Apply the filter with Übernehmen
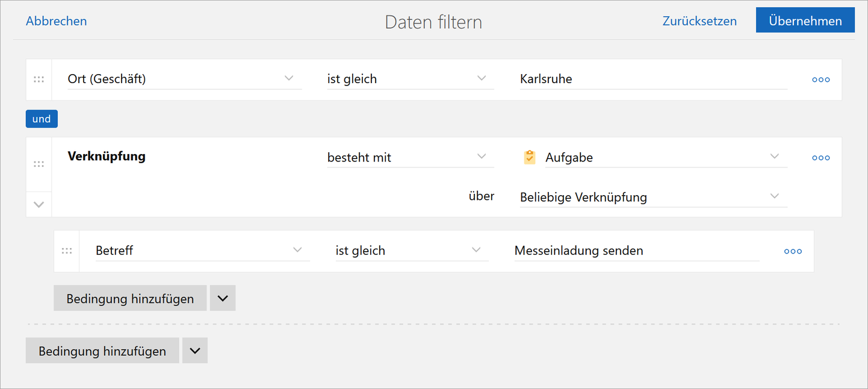 805,20
